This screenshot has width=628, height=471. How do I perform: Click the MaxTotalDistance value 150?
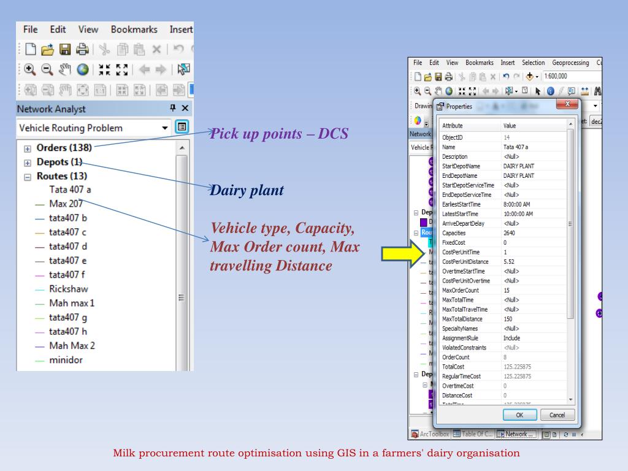coord(508,319)
